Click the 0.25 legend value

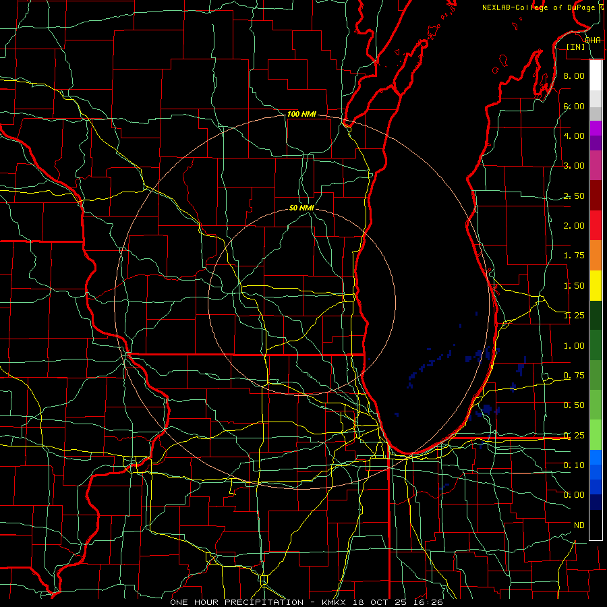coord(574,436)
